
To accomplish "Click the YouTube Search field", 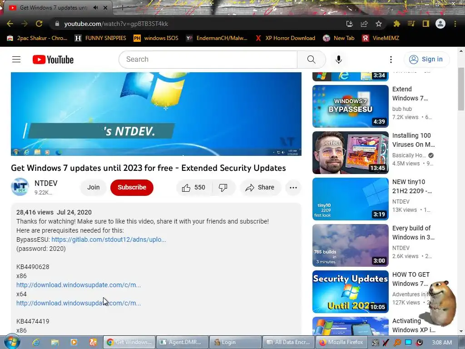I will coord(208,60).
